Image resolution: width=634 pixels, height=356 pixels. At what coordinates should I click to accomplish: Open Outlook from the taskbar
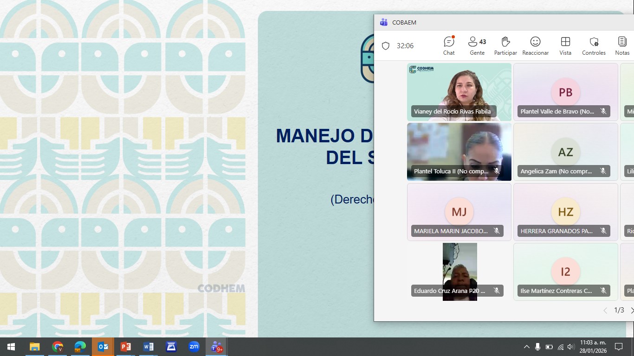(103, 347)
